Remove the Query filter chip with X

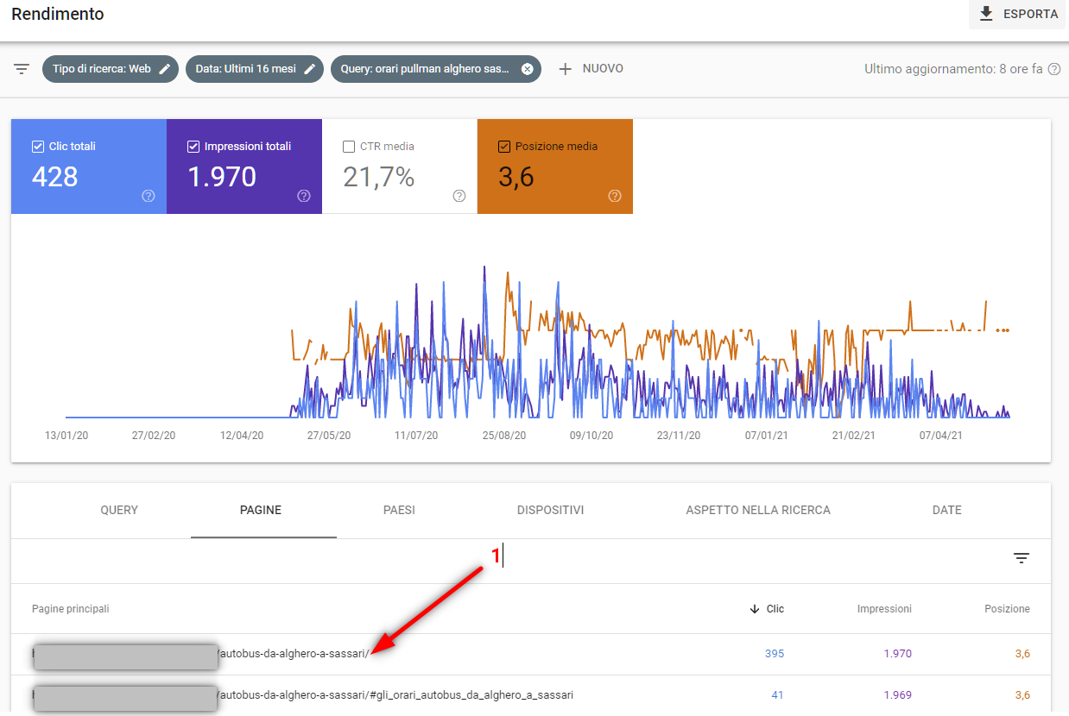click(x=527, y=69)
